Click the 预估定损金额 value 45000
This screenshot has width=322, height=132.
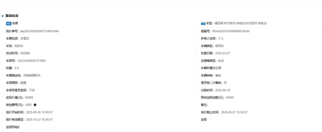point(229,98)
